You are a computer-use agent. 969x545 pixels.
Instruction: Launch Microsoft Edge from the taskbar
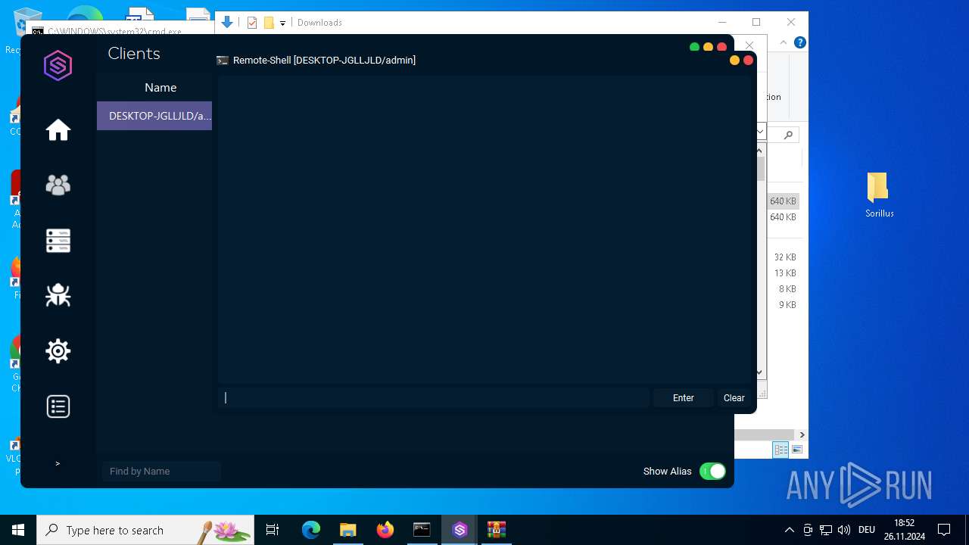(x=311, y=530)
